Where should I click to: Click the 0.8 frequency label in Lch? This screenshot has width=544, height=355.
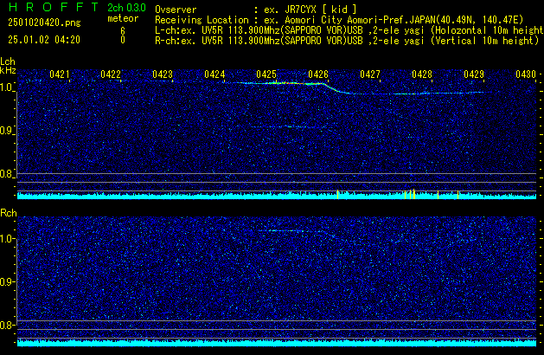7,174
